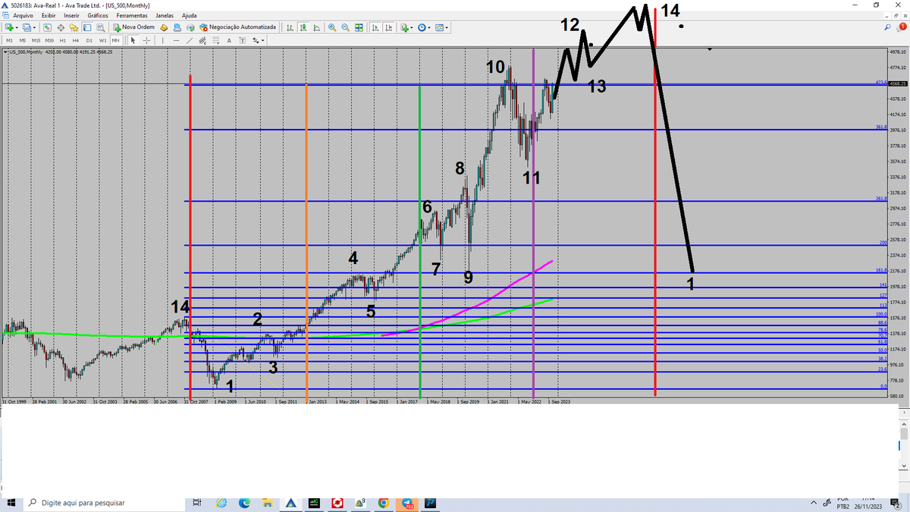Switch chart to Bar Chart mode

click(x=290, y=27)
